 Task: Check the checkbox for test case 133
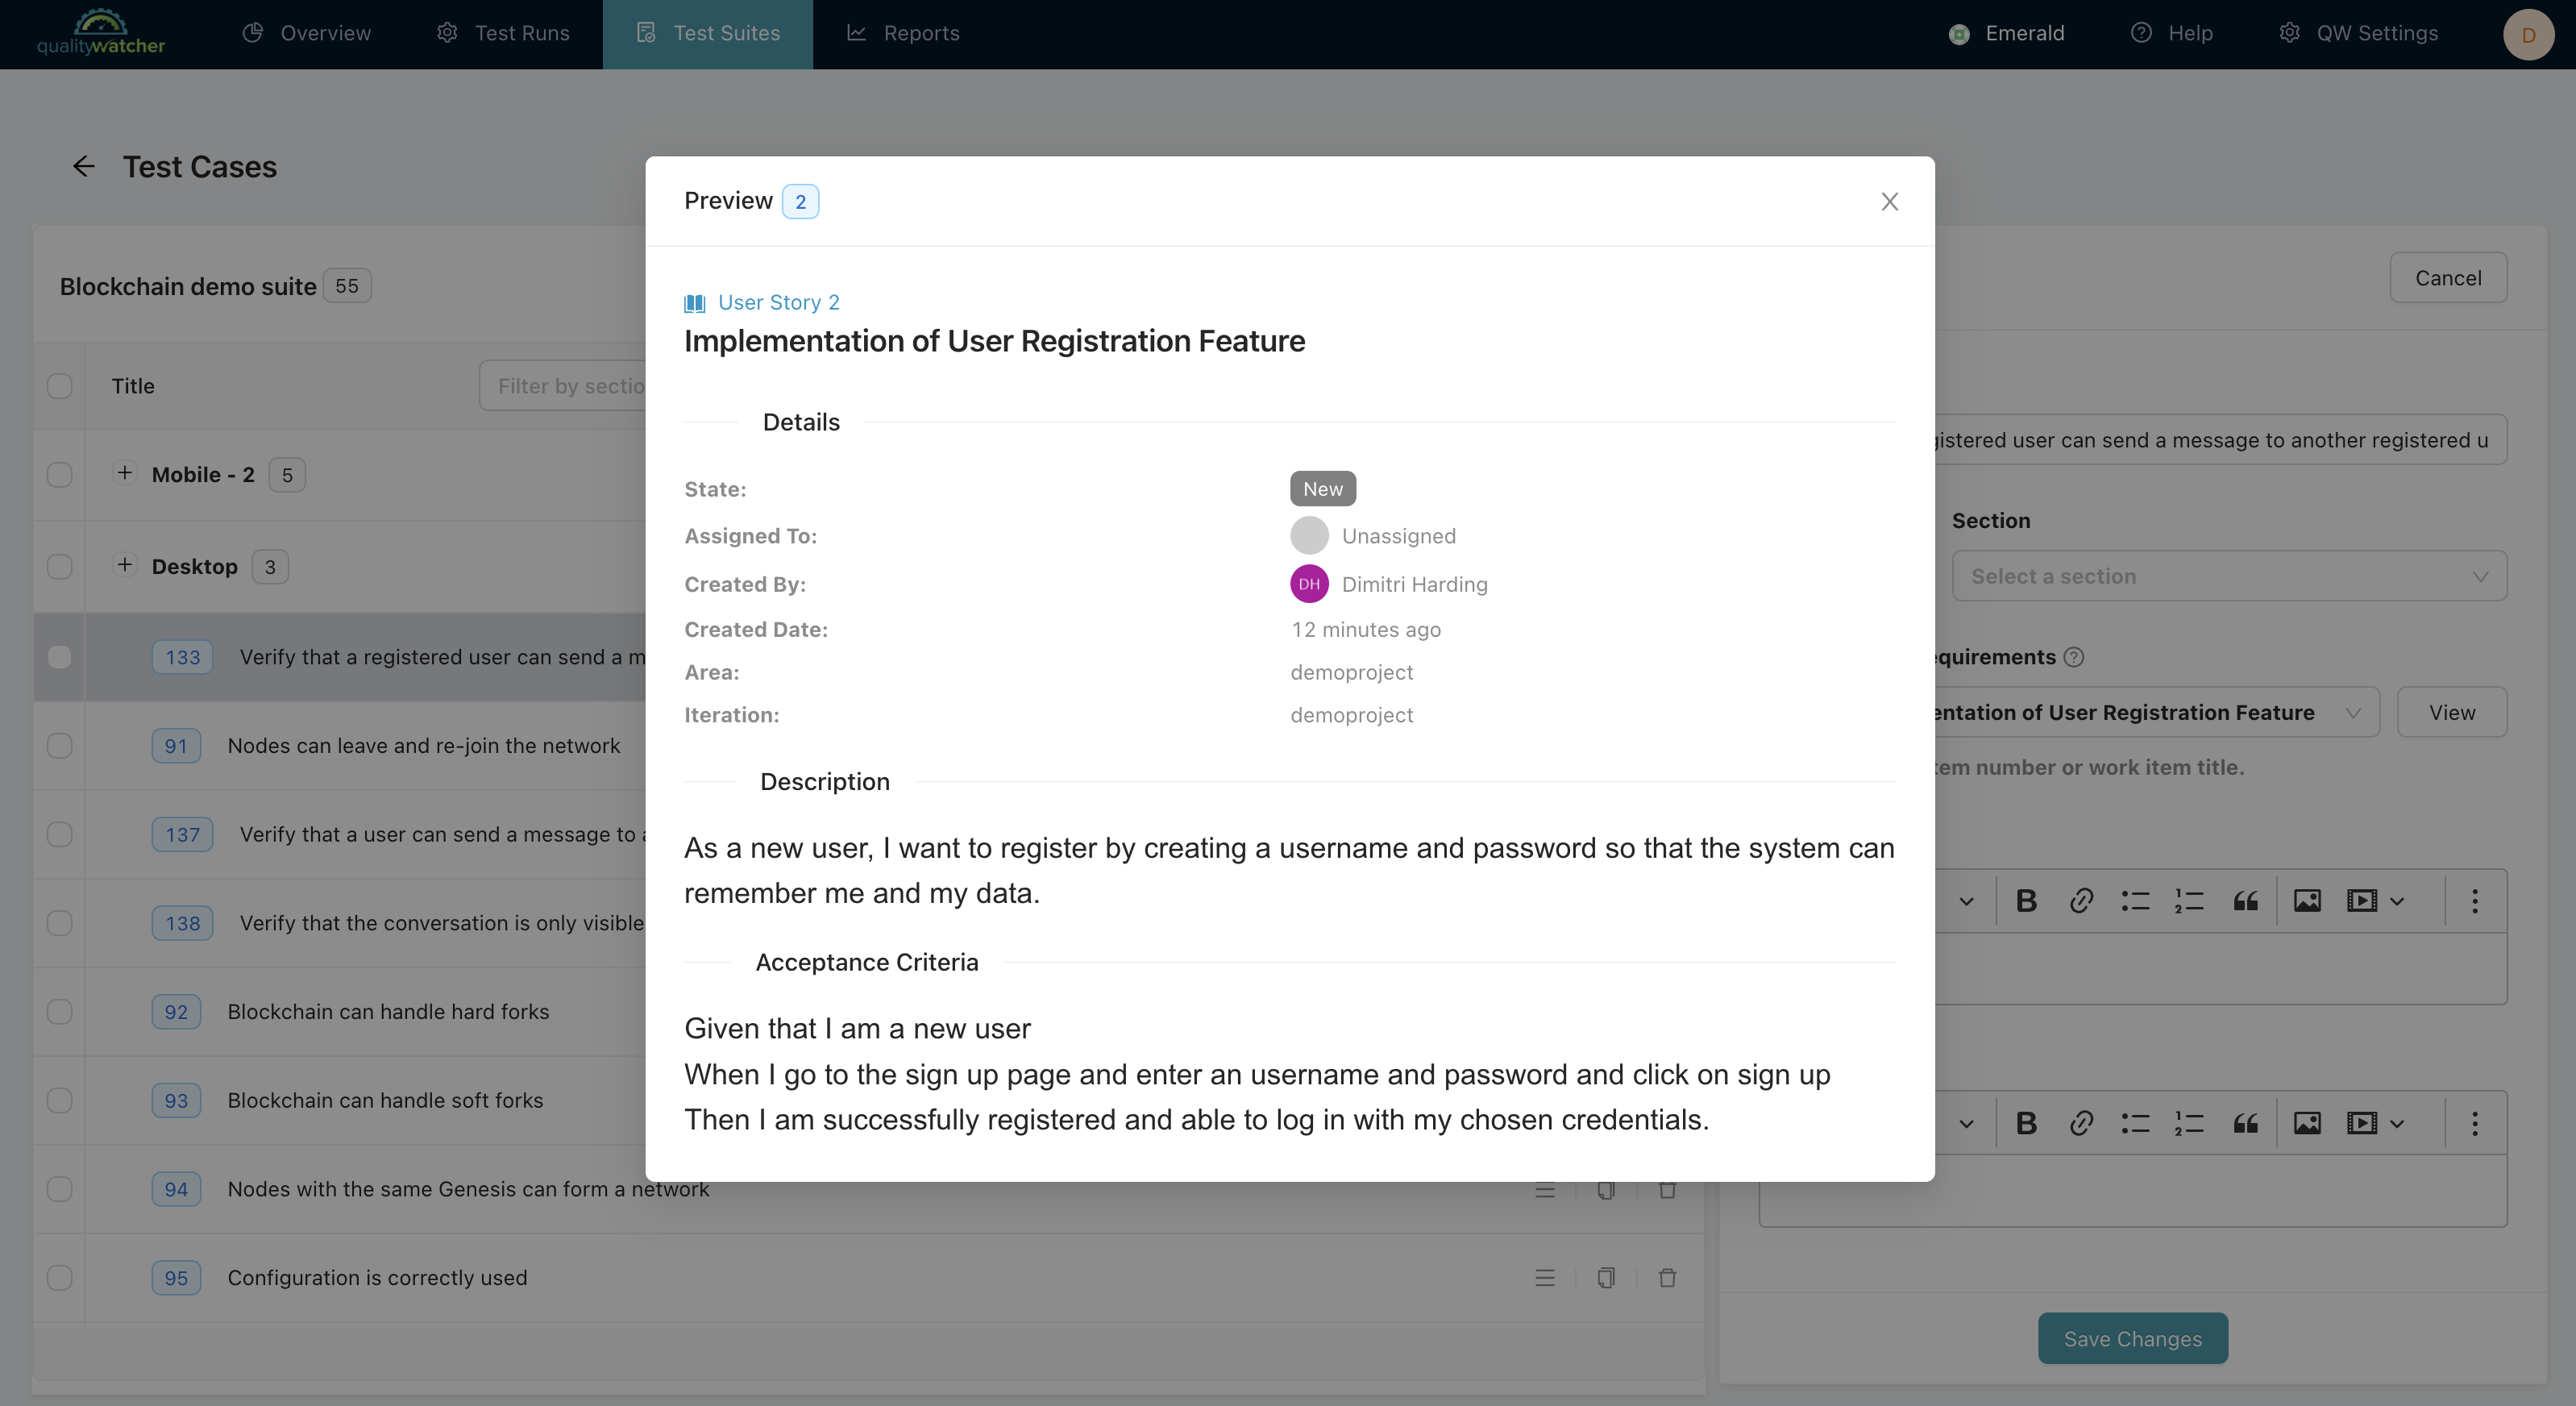pyautogui.click(x=60, y=657)
